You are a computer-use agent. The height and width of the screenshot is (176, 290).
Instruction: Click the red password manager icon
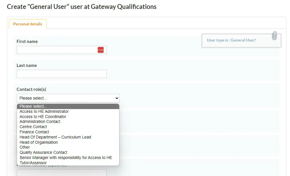(100, 50)
